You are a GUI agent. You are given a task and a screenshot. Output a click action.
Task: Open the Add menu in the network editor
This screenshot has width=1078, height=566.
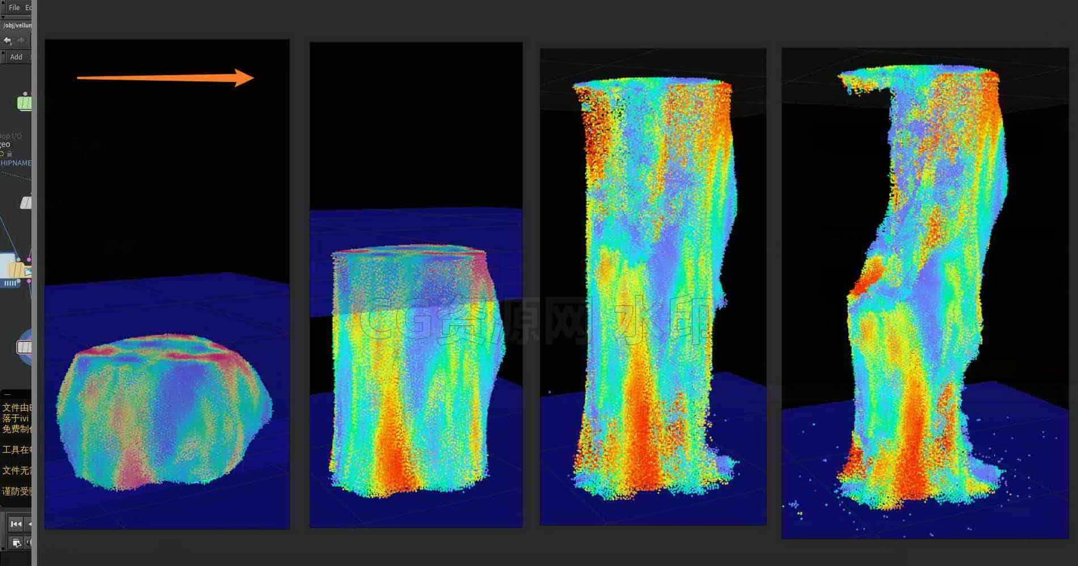16,57
